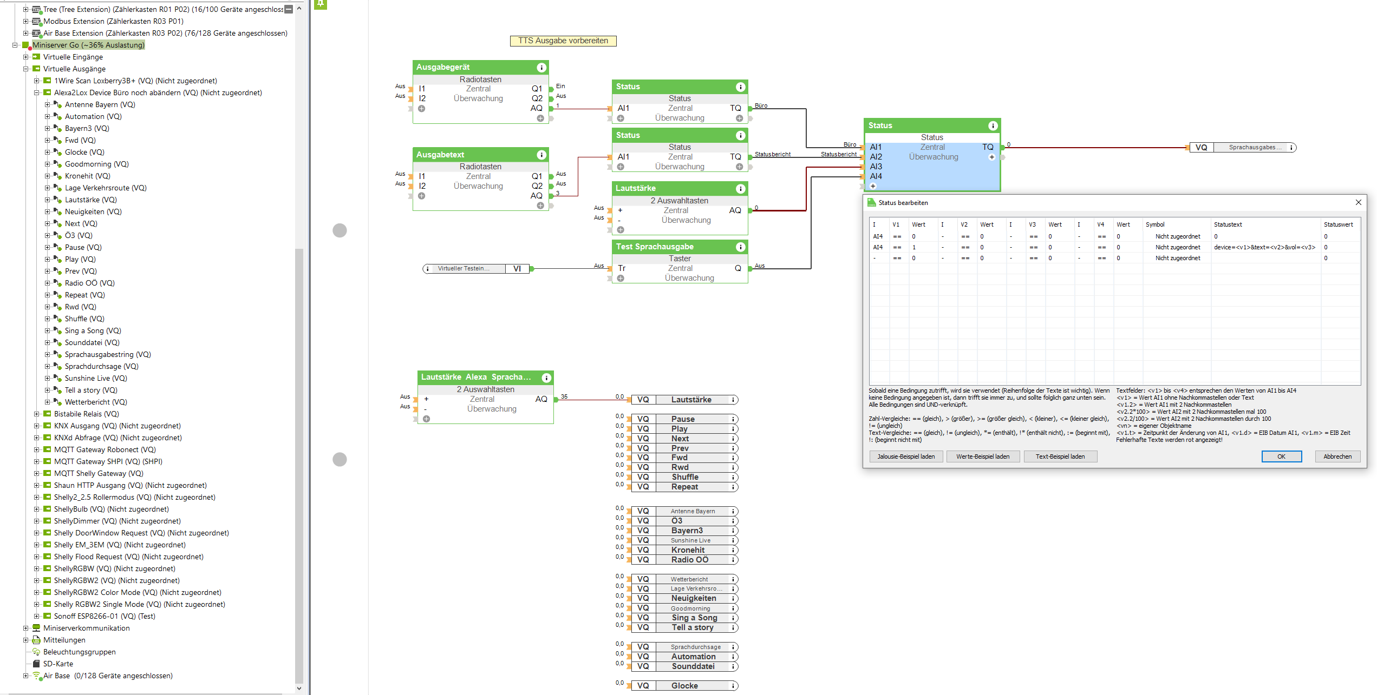Click info icon on Lautstärke block
1377x695 pixels.
pyautogui.click(x=740, y=189)
